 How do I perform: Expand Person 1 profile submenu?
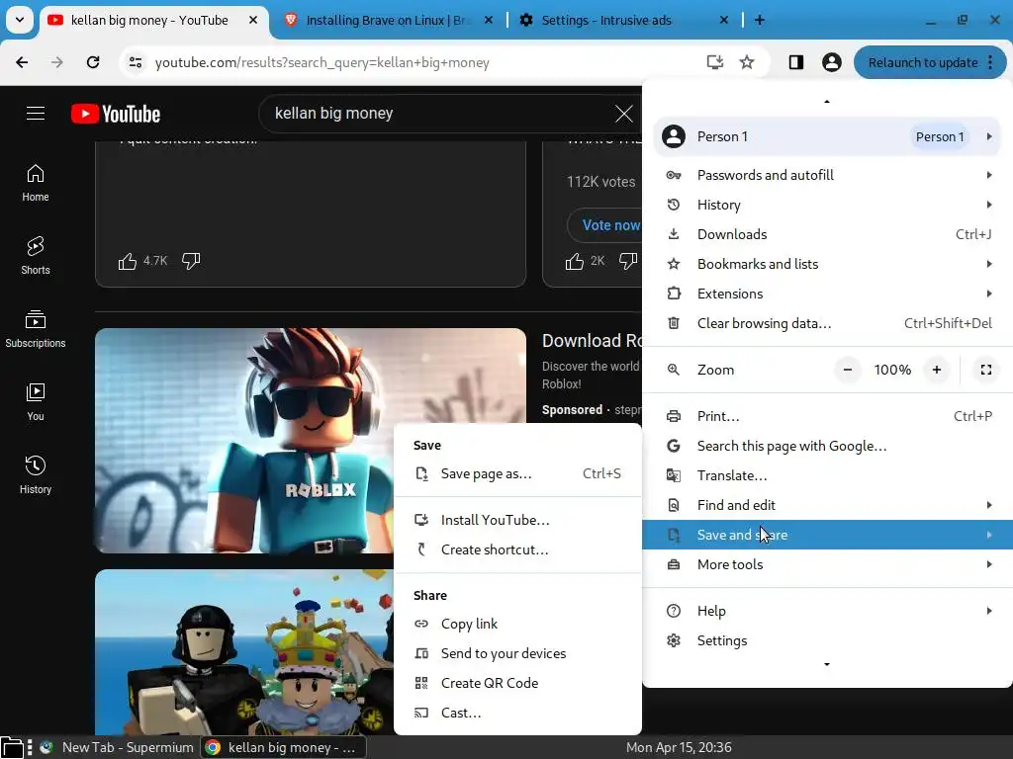pos(827,136)
